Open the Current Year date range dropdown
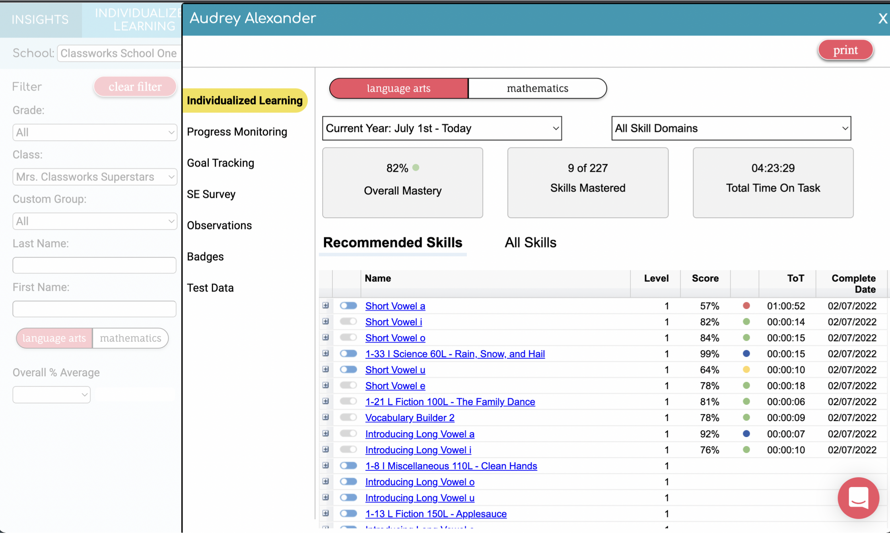Viewport: 890px width, 540px height. [x=441, y=128]
